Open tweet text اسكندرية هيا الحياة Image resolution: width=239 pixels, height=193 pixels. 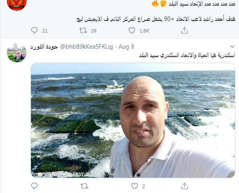coord(187,55)
